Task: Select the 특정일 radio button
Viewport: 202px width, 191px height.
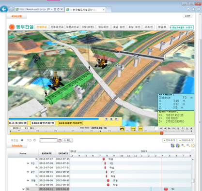Action: pyautogui.click(x=22, y=140)
